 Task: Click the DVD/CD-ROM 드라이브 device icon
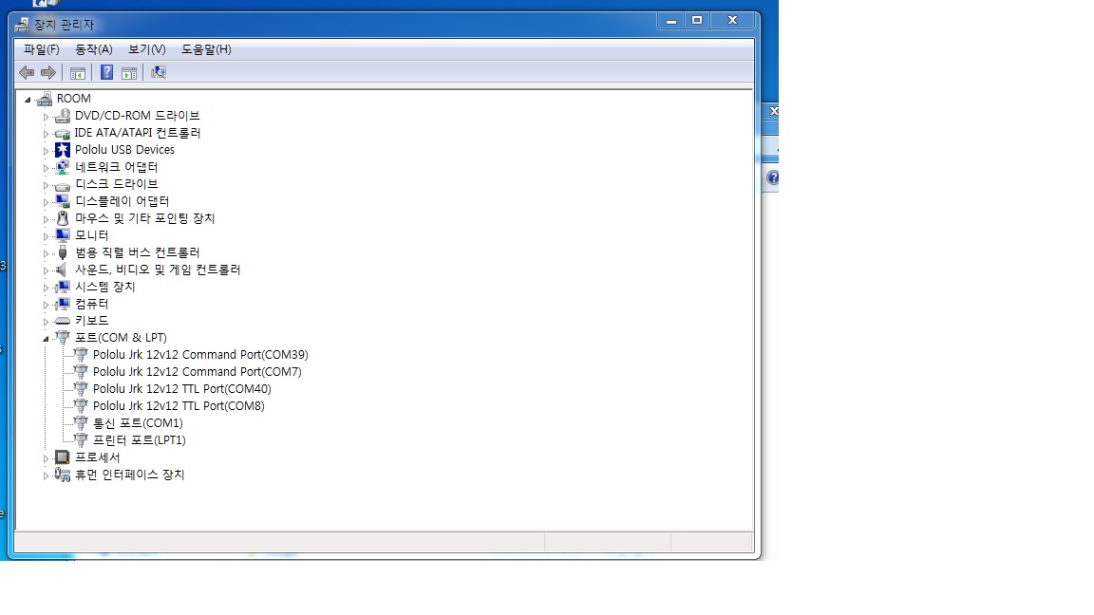tap(62, 116)
